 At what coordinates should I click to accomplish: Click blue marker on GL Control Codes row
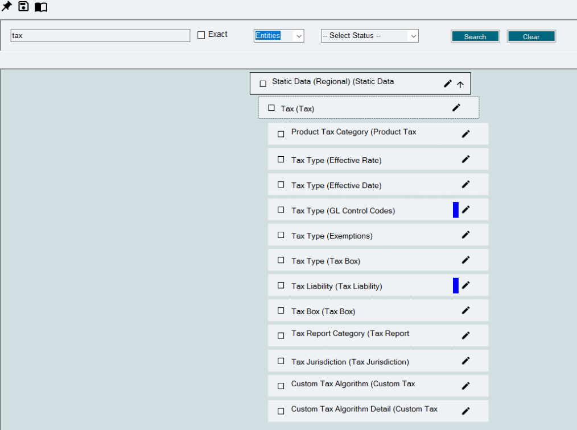(x=456, y=210)
